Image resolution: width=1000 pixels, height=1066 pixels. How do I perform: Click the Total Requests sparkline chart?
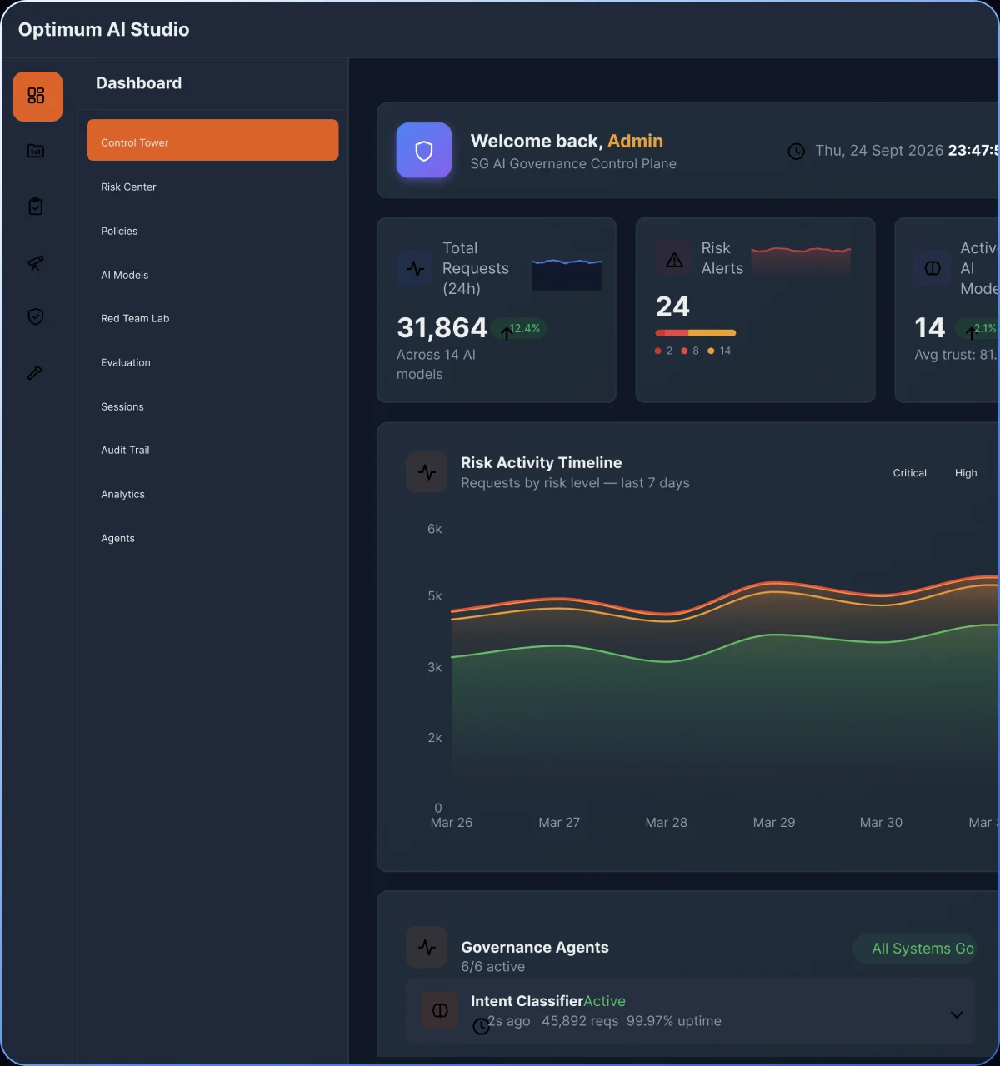click(x=567, y=273)
